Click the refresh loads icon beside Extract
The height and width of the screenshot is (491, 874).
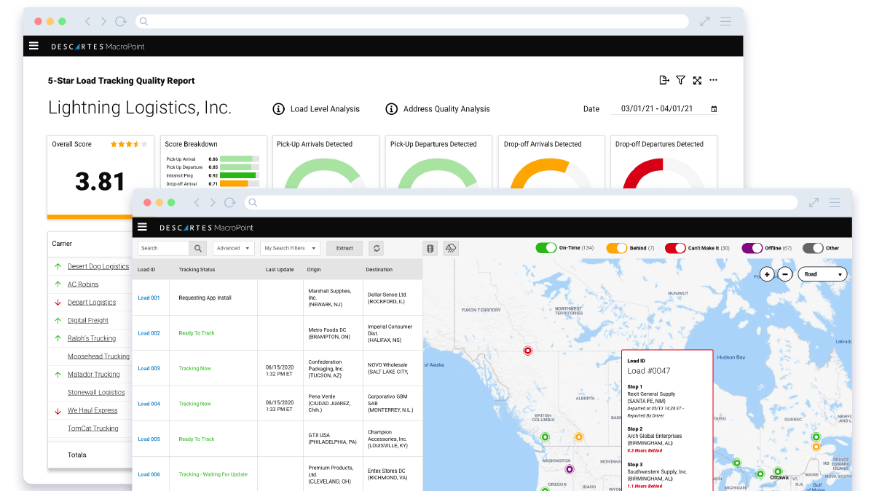(376, 248)
